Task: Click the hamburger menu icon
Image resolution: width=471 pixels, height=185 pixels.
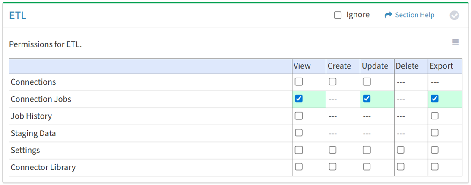Action: coord(455,42)
